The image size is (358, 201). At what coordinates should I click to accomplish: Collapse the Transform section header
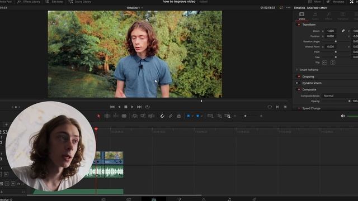[x=309, y=25]
